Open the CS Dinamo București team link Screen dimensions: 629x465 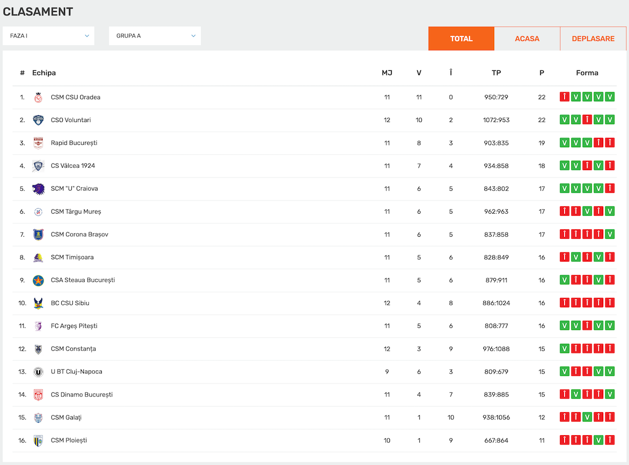click(82, 395)
